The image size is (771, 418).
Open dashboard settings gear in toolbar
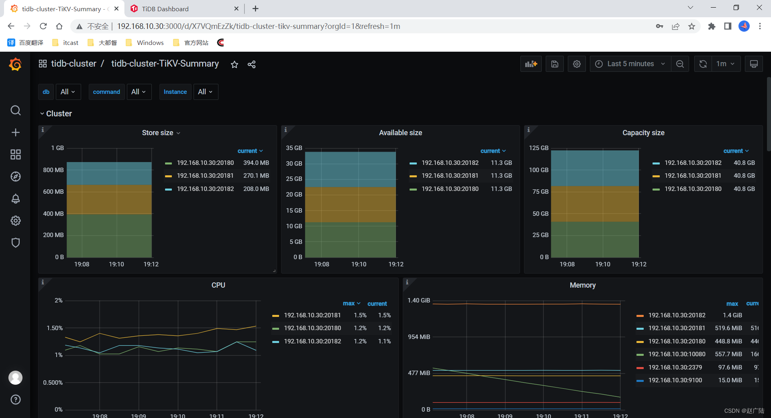[x=577, y=64]
